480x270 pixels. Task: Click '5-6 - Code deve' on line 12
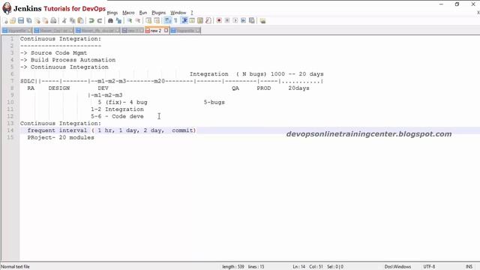tap(117, 116)
